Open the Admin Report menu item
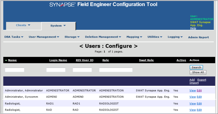This screenshot has height=114, width=218. pos(198,37)
